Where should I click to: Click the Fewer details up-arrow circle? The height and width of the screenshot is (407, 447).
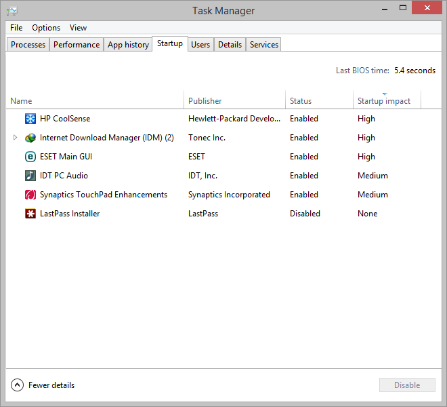click(x=17, y=385)
